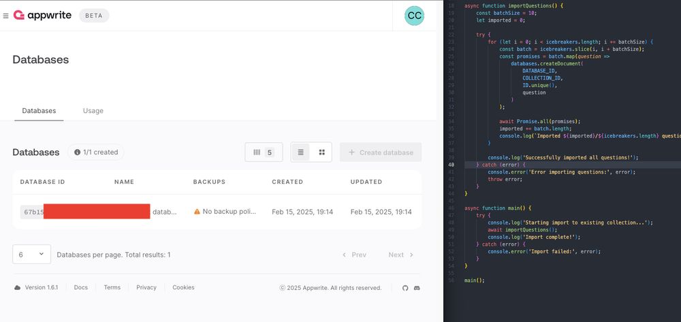Click the DATABASE ID column header
Image resolution: width=681 pixels, height=322 pixels.
point(42,182)
